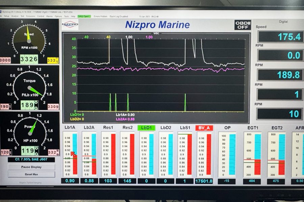This screenshot has height=202, width=304.
Task: Click the pink 1901 torque box
Action: coord(6,106)
